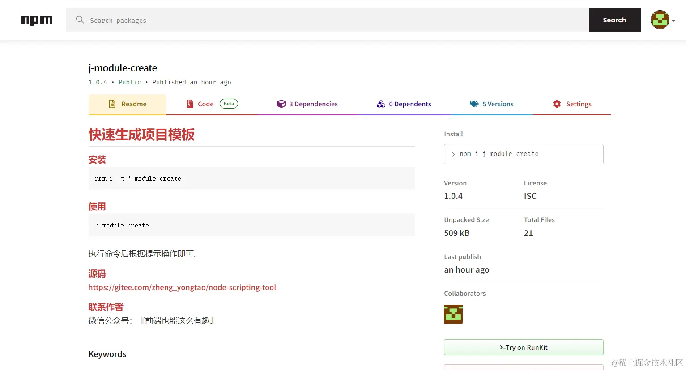Click Try on RunKit button
The height and width of the screenshot is (370, 686).
pyautogui.click(x=524, y=348)
